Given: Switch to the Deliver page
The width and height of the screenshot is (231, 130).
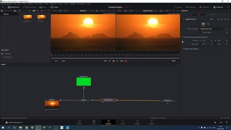Looking at the screenshot, I should [x=152, y=122].
